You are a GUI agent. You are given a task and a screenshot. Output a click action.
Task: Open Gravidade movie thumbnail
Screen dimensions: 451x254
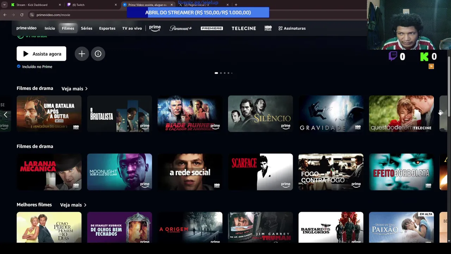331,114
